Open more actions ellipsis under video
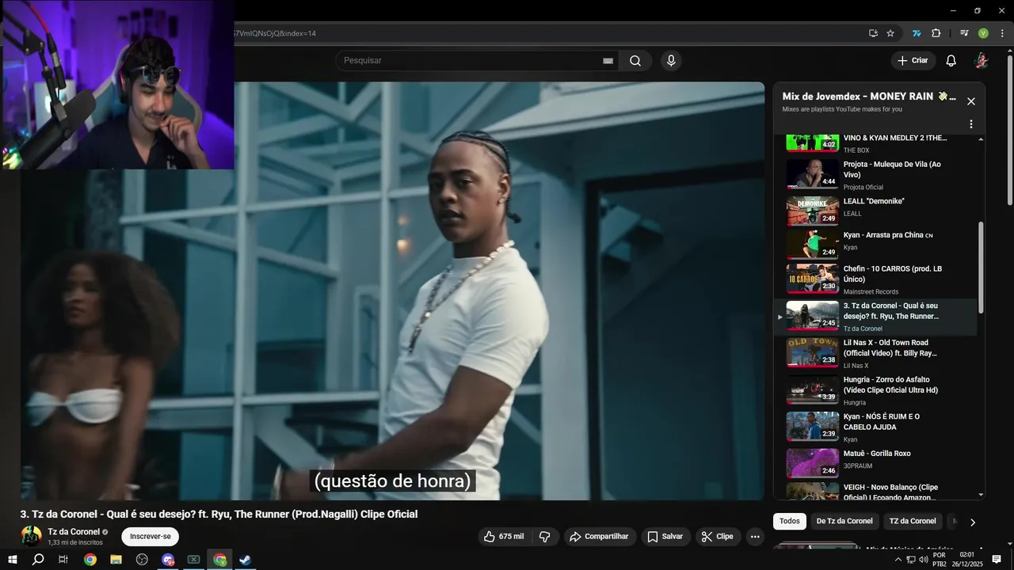 coord(755,537)
